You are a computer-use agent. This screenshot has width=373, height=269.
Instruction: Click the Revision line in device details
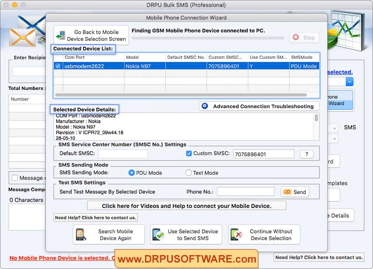tap(89, 133)
